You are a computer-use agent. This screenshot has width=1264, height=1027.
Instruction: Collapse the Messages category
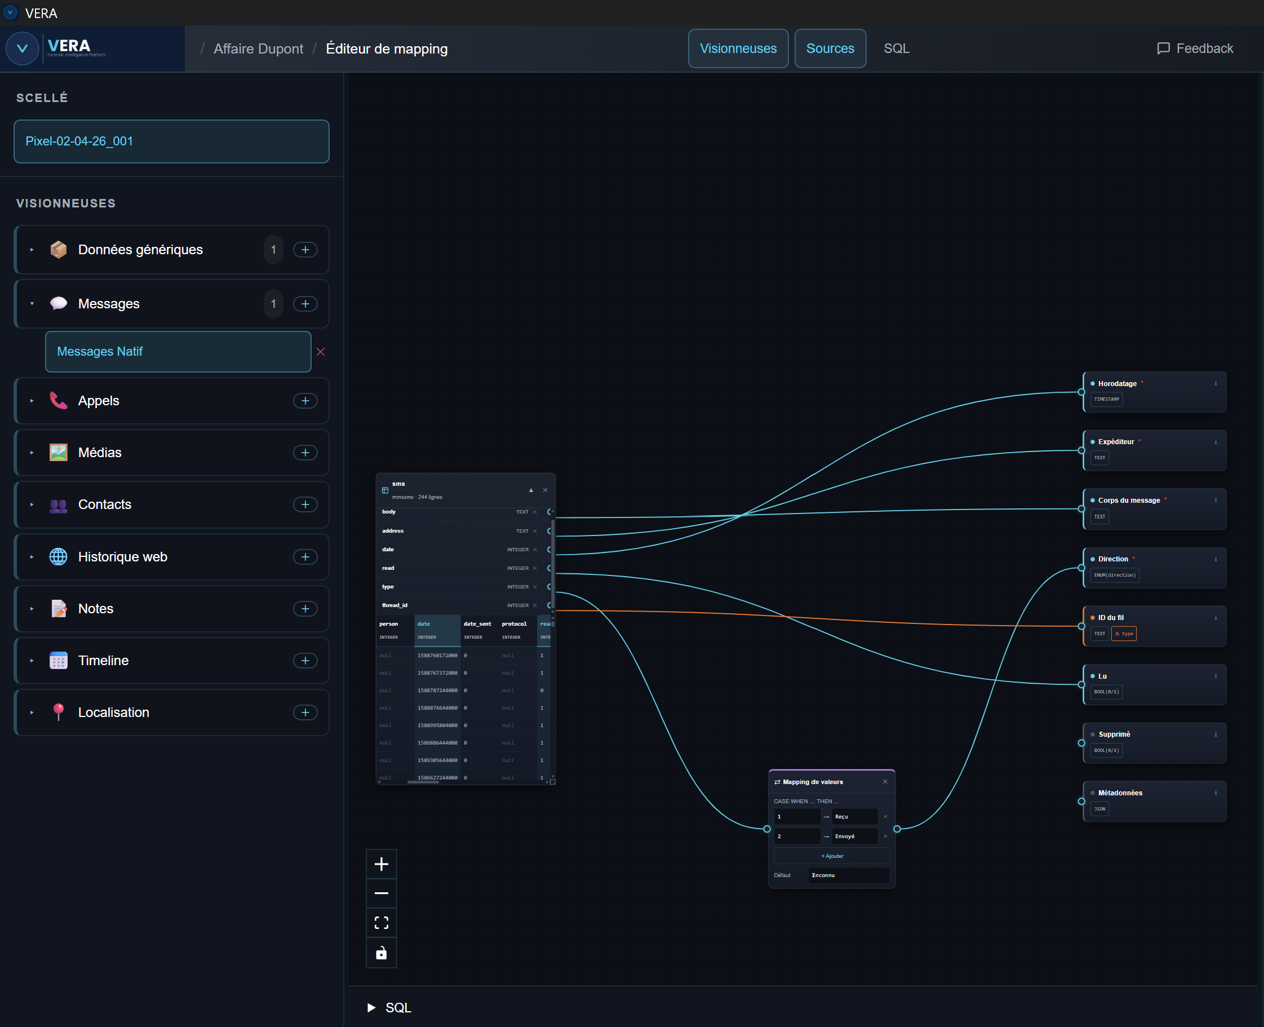click(32, 303)
